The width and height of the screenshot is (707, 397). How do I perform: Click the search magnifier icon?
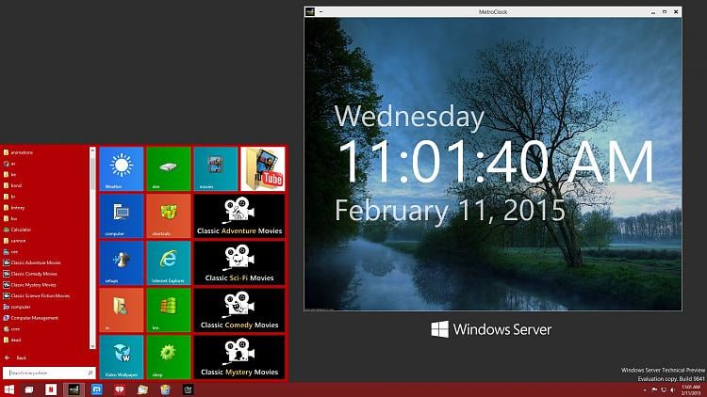coord(90,373)
